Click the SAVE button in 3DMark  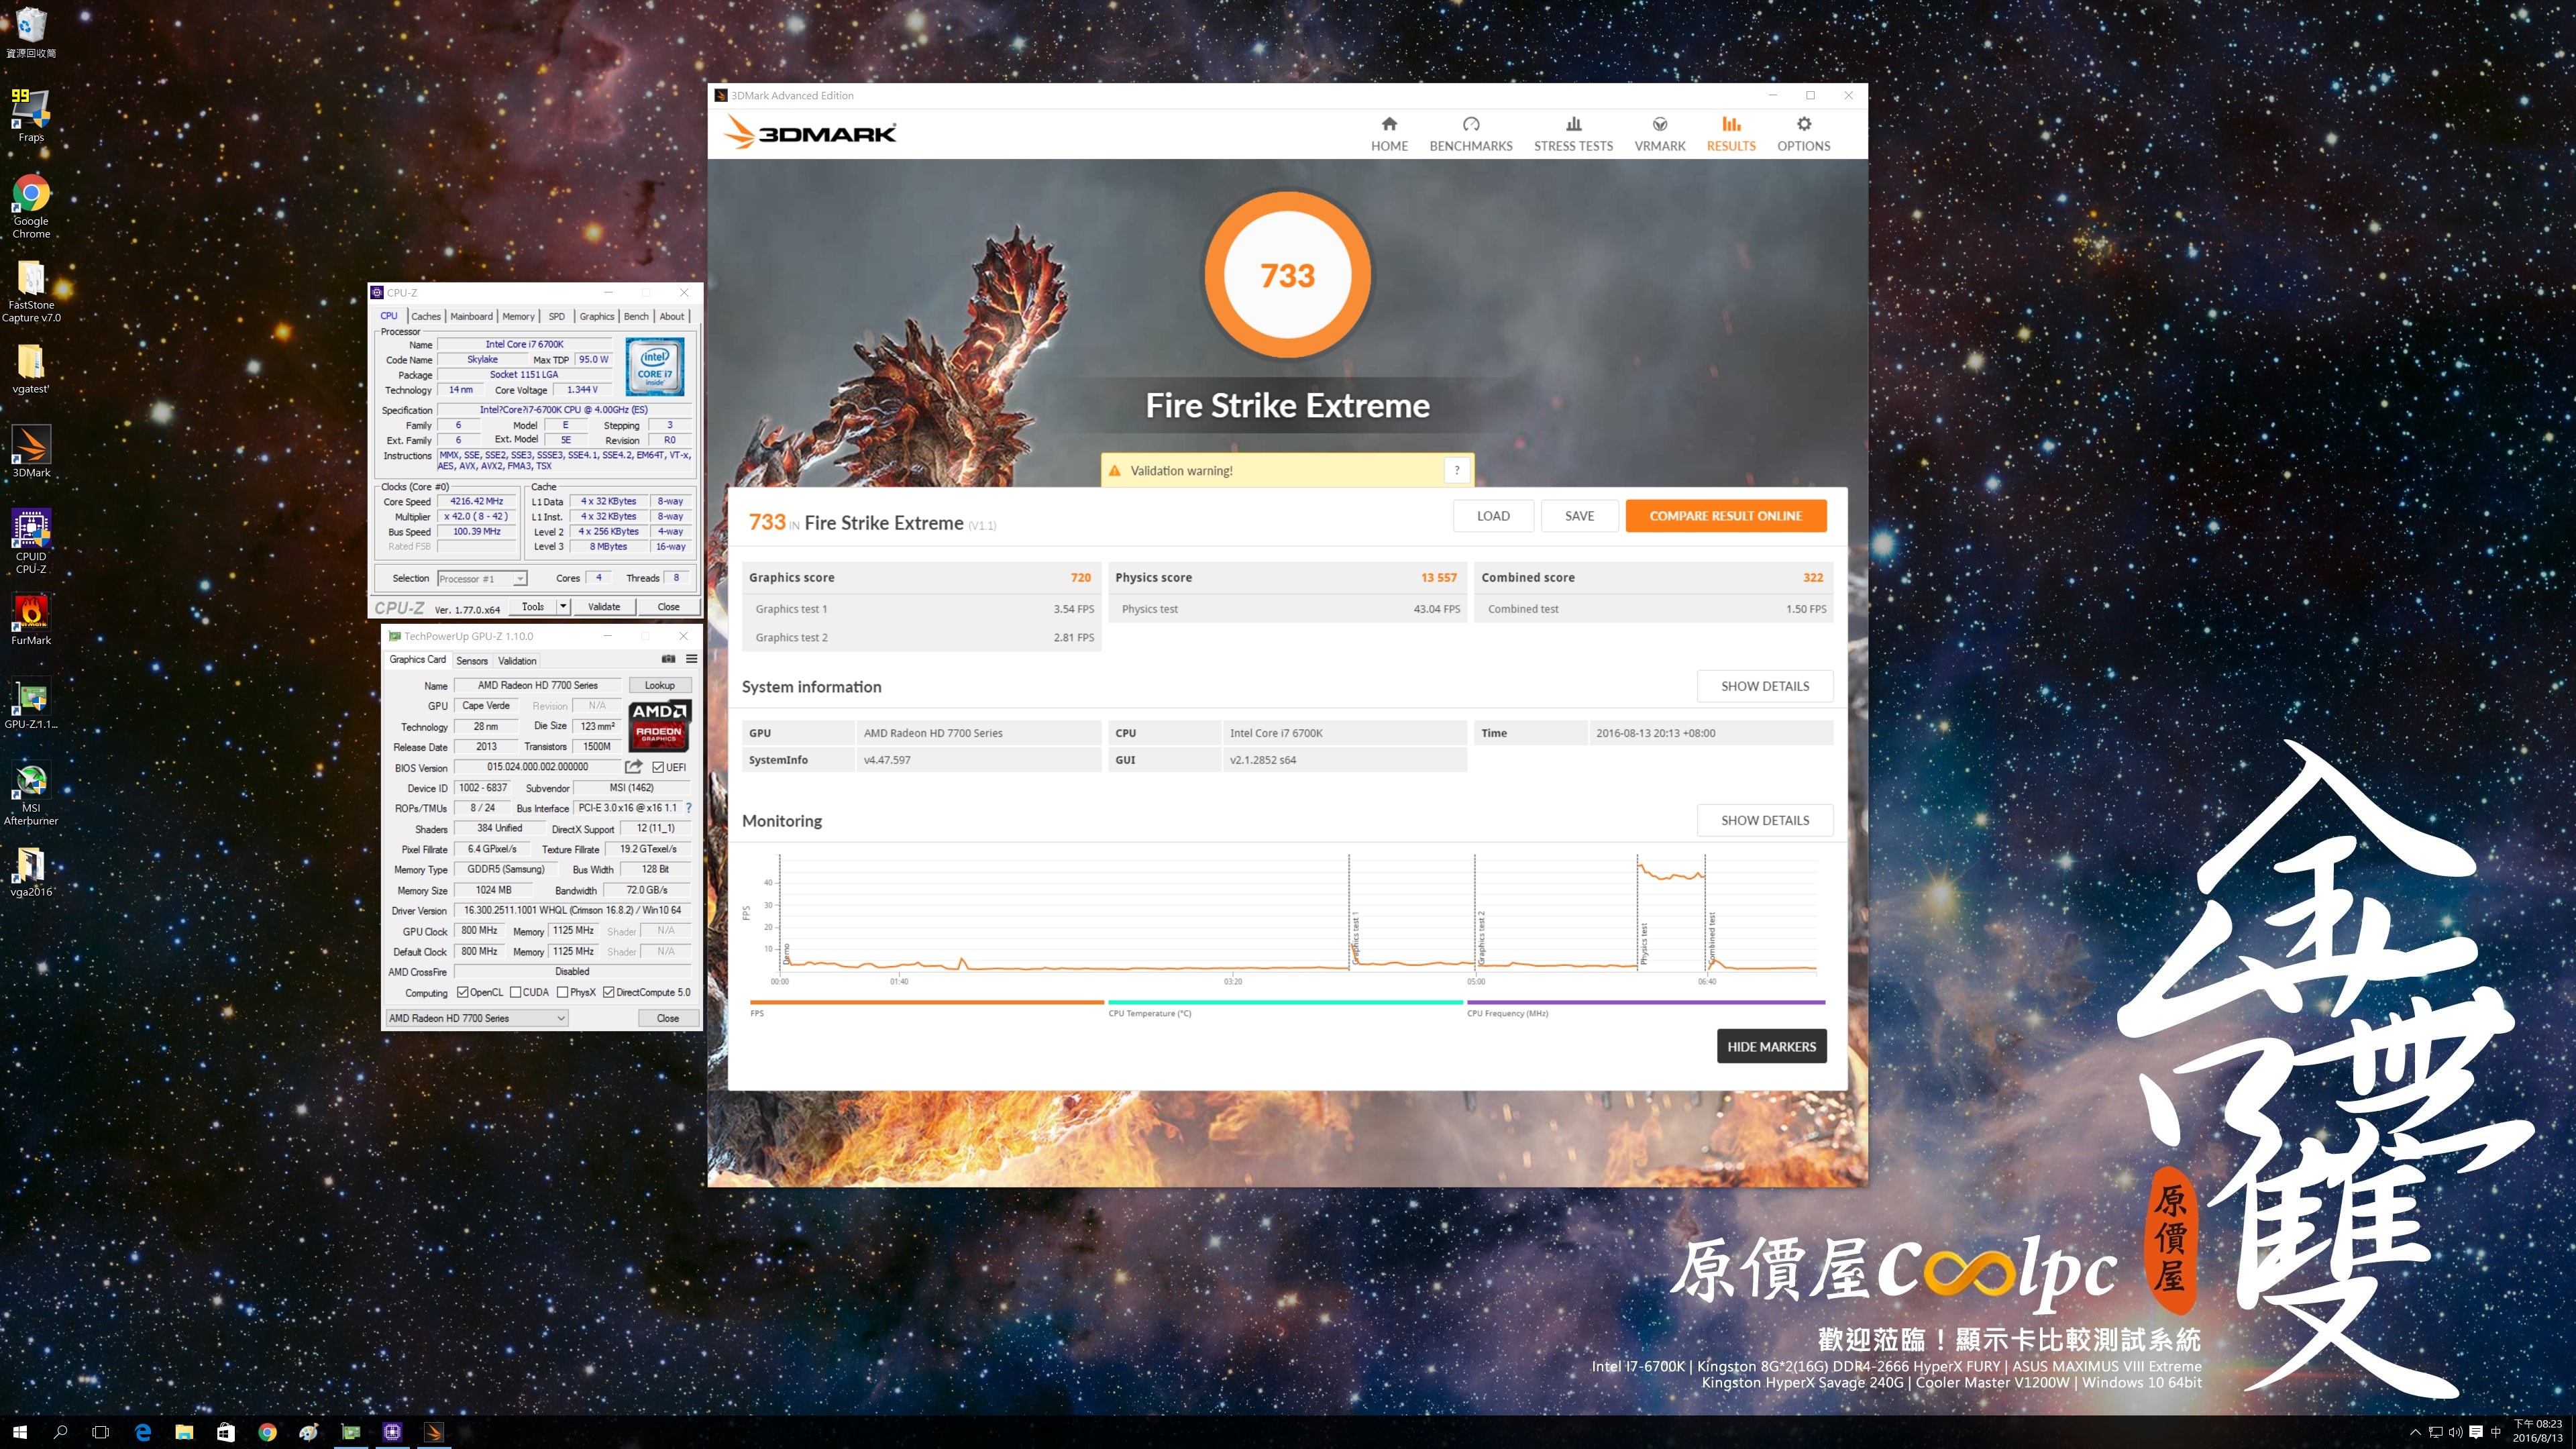pos(1579,516)
